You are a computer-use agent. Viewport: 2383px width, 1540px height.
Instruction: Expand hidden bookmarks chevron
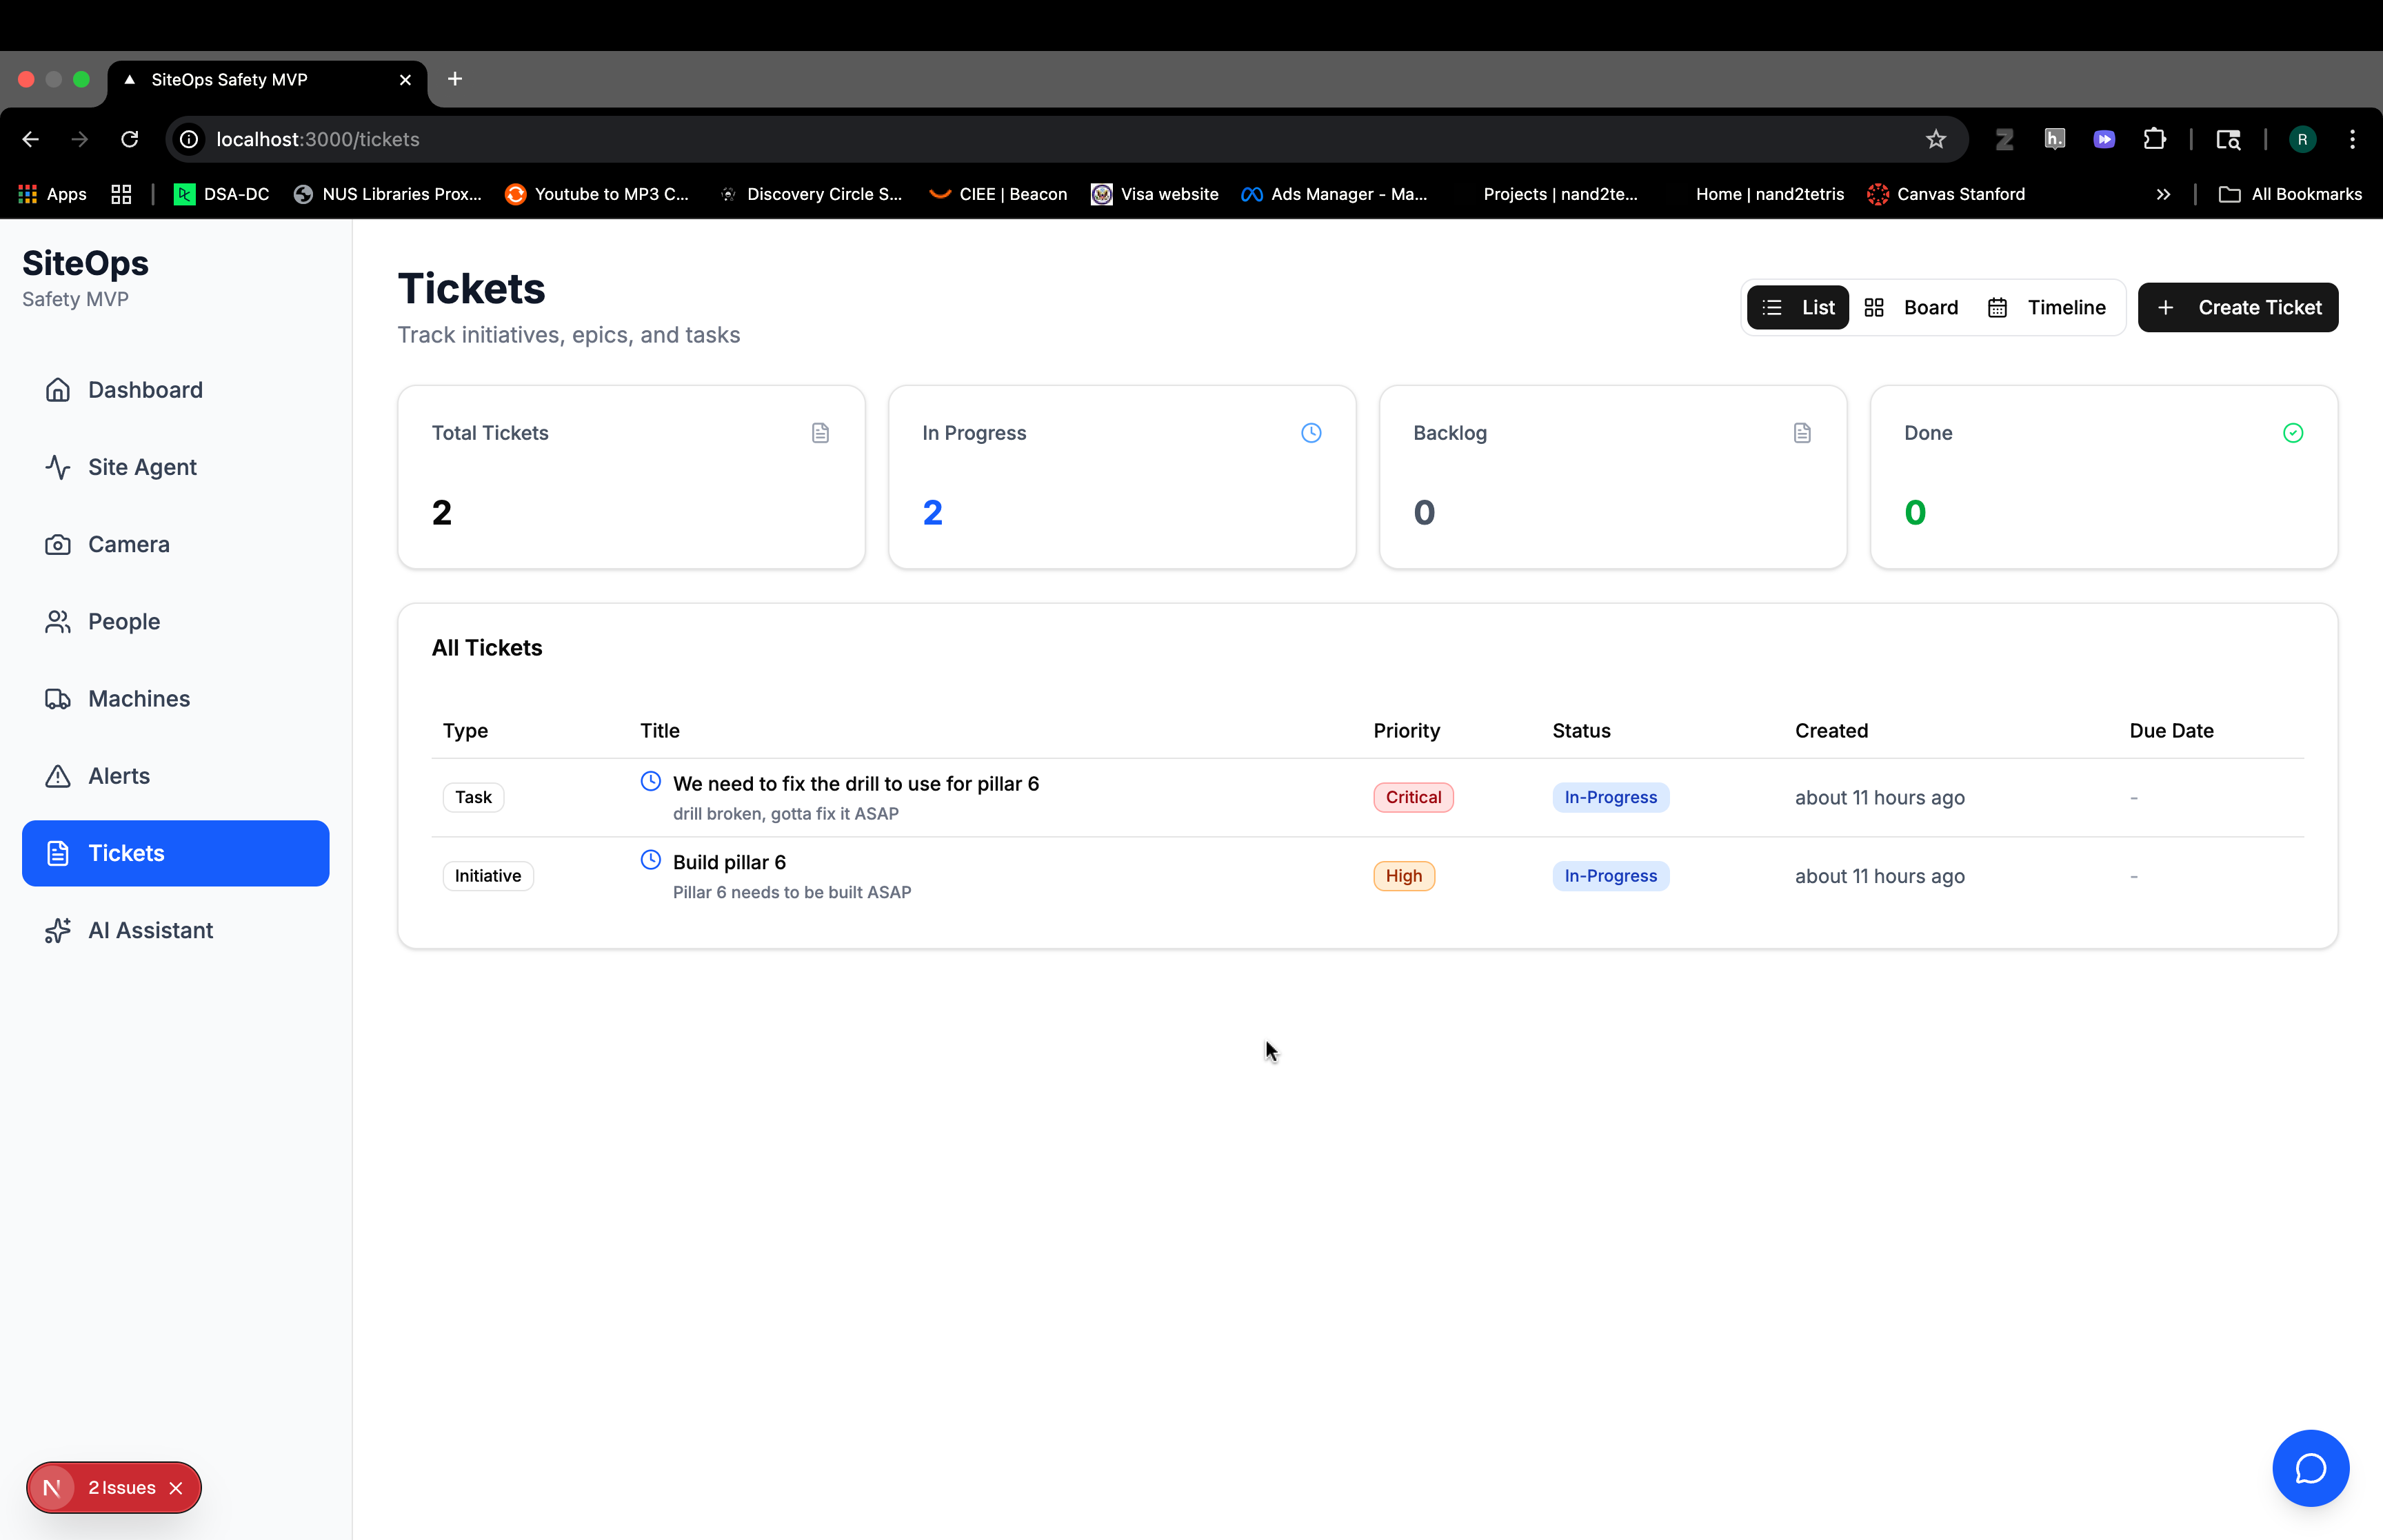coord(2163,194)
